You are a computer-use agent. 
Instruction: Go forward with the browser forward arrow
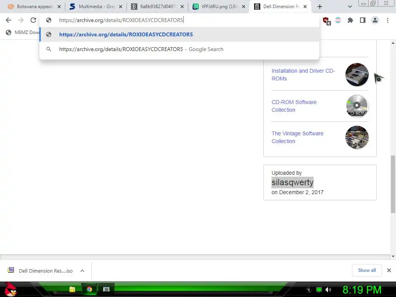(21, 20)
